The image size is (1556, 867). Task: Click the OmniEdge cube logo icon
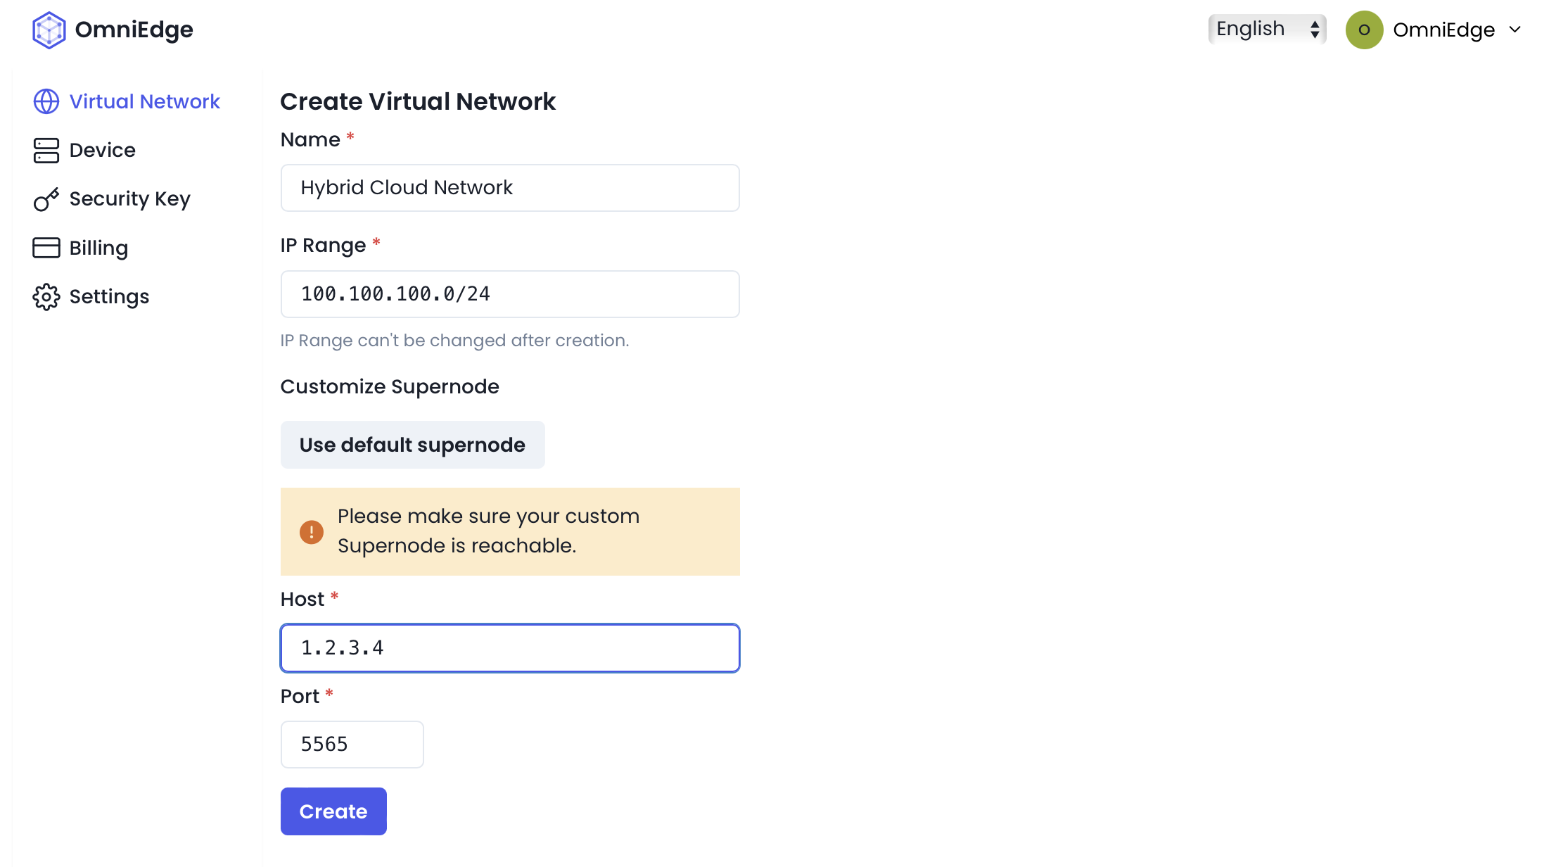49,30
